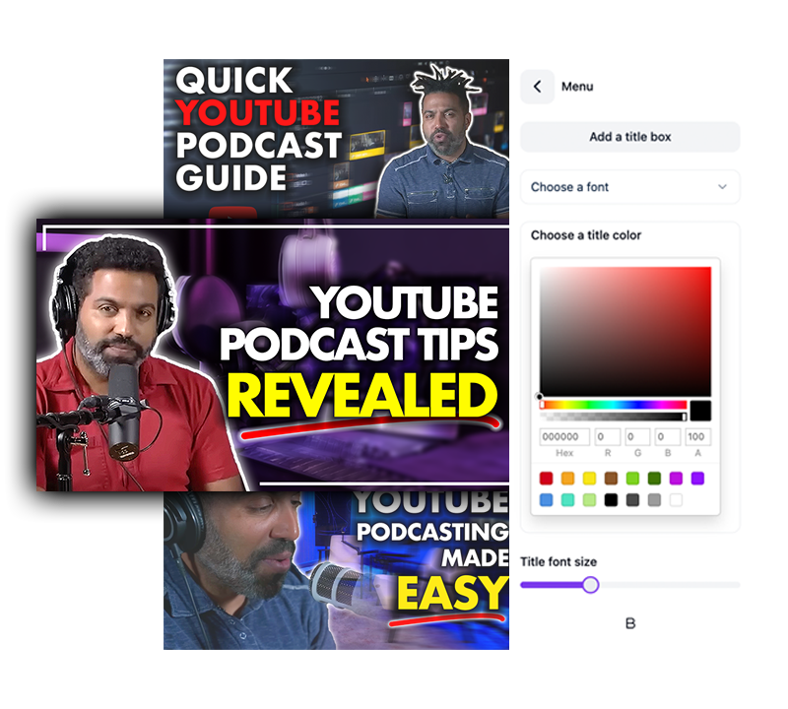Toggle bold with the B icon
This screenshot has width=788, height=709.
point(630,623)
